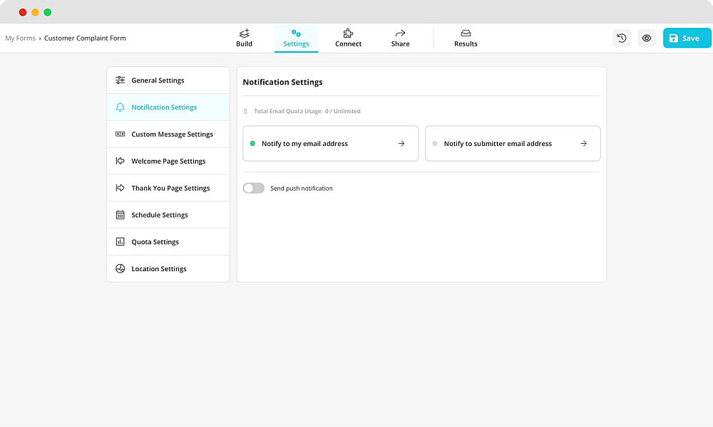Open Thank You Page Settings
The height and width of the screenshot is (427, 713).
168,188
